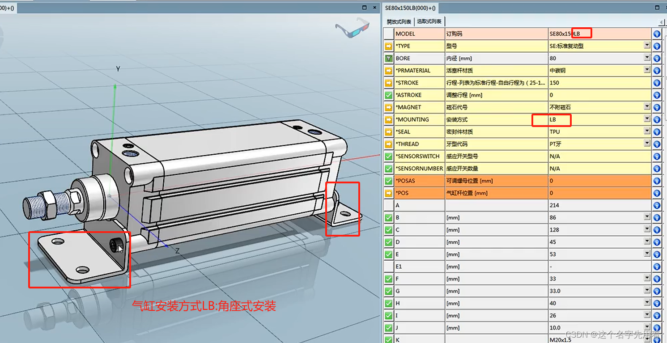
Task: Open info icon for row E1
Action: [x=657, y=267]
